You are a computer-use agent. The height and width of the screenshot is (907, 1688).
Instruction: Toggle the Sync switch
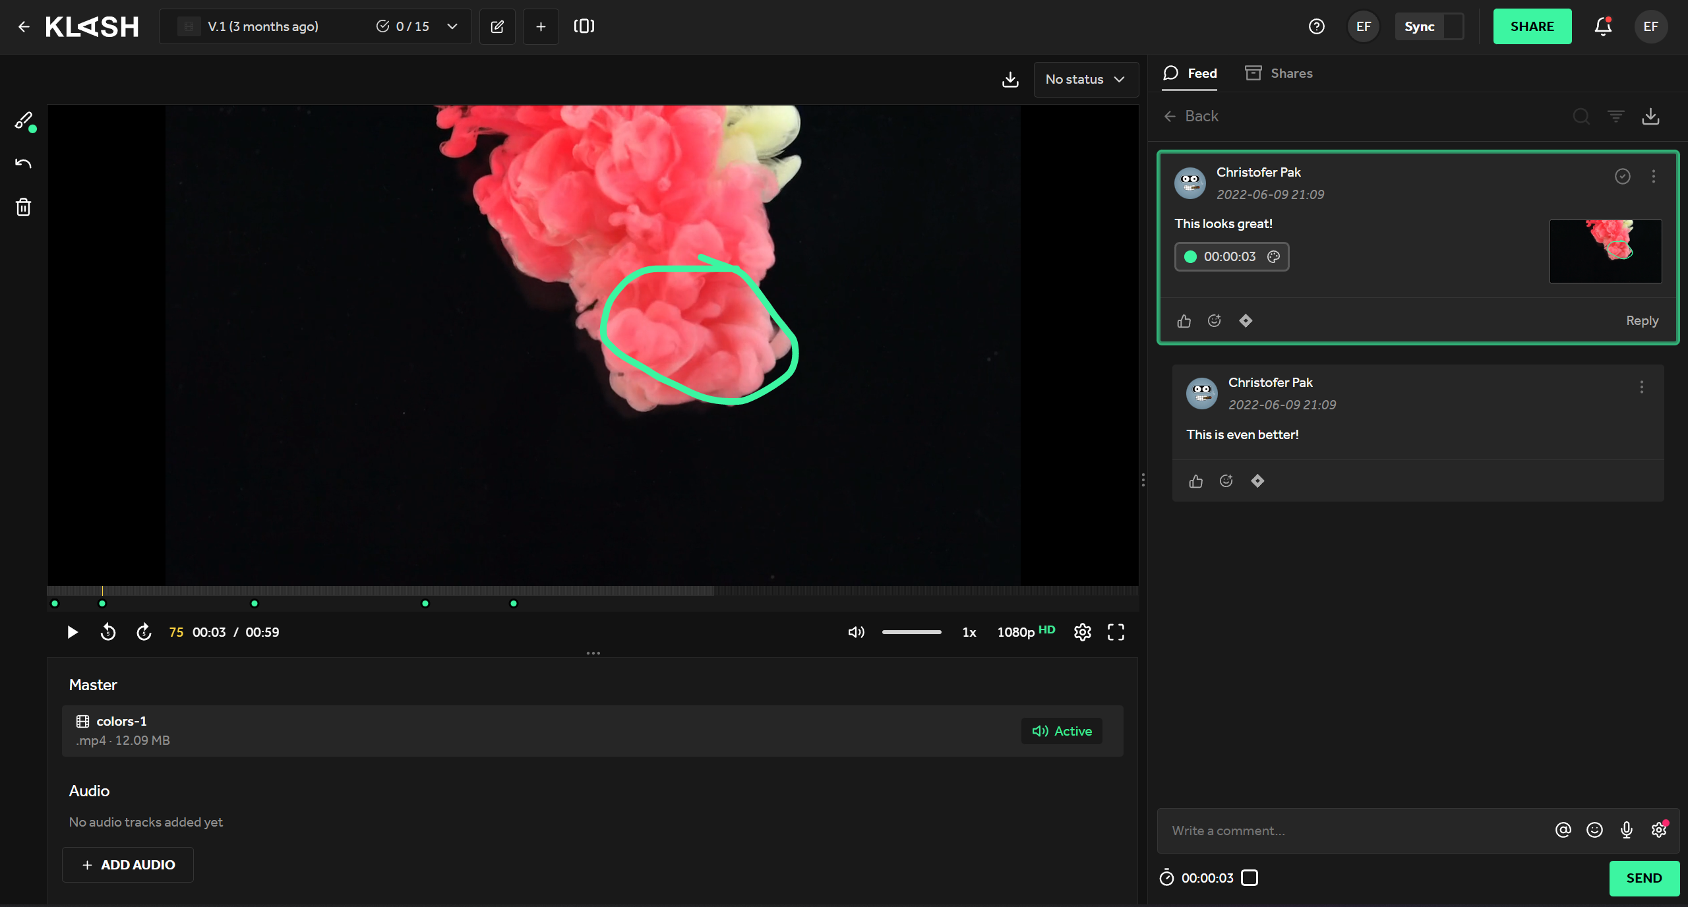pos(1453,26)
